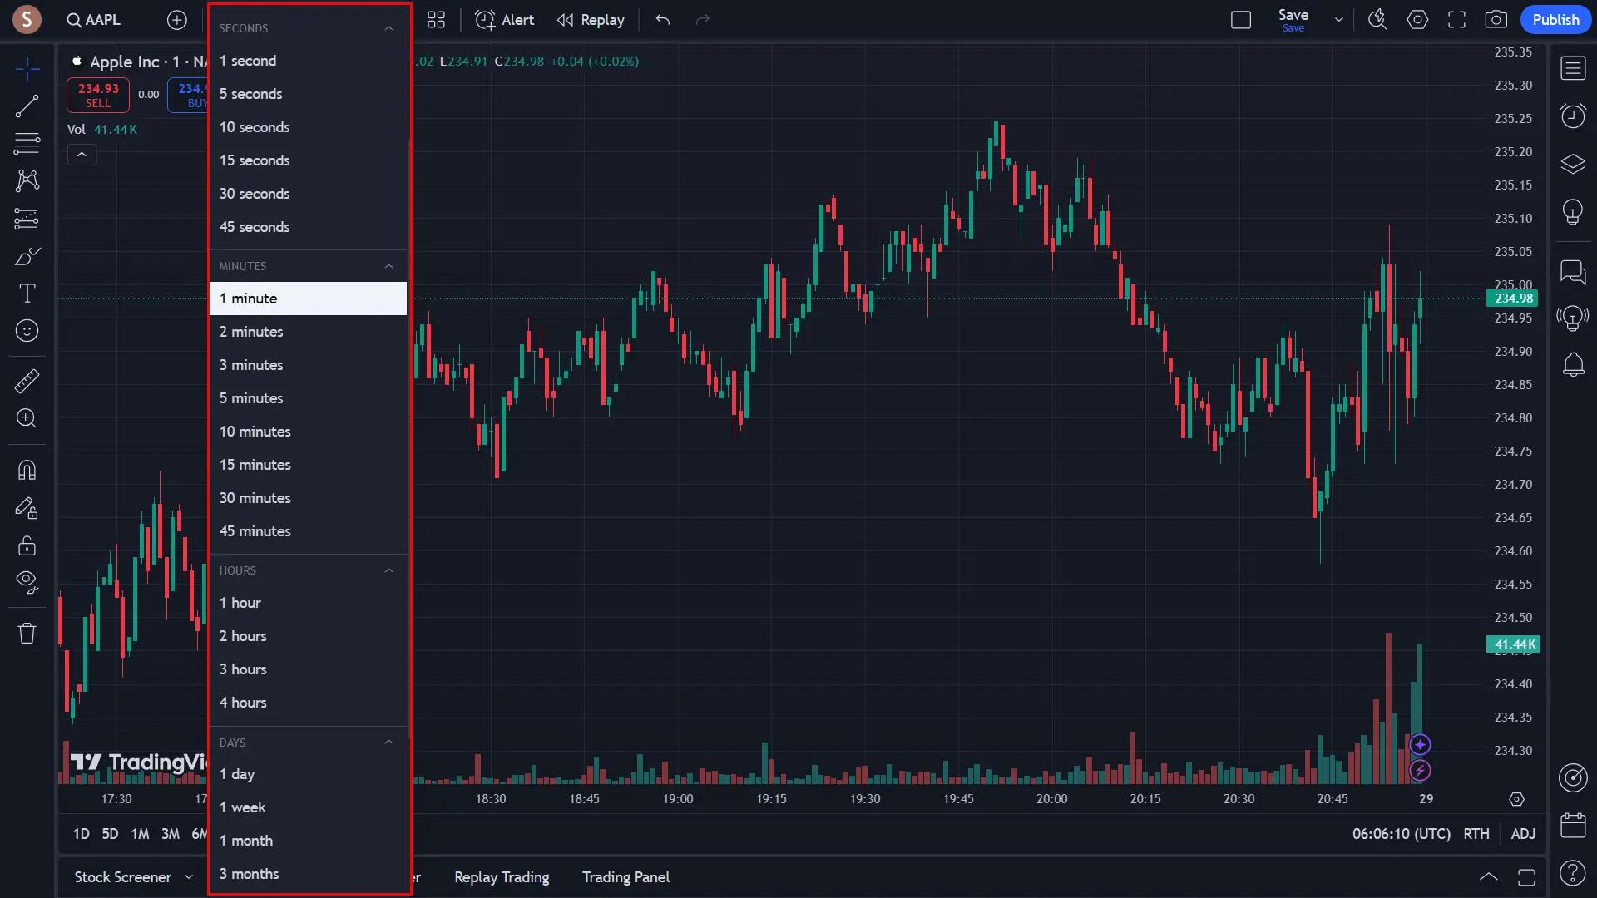1597x898 pixels.
Task: Toggle RTH regular trading hours
Action: [x=1476, y=834]
